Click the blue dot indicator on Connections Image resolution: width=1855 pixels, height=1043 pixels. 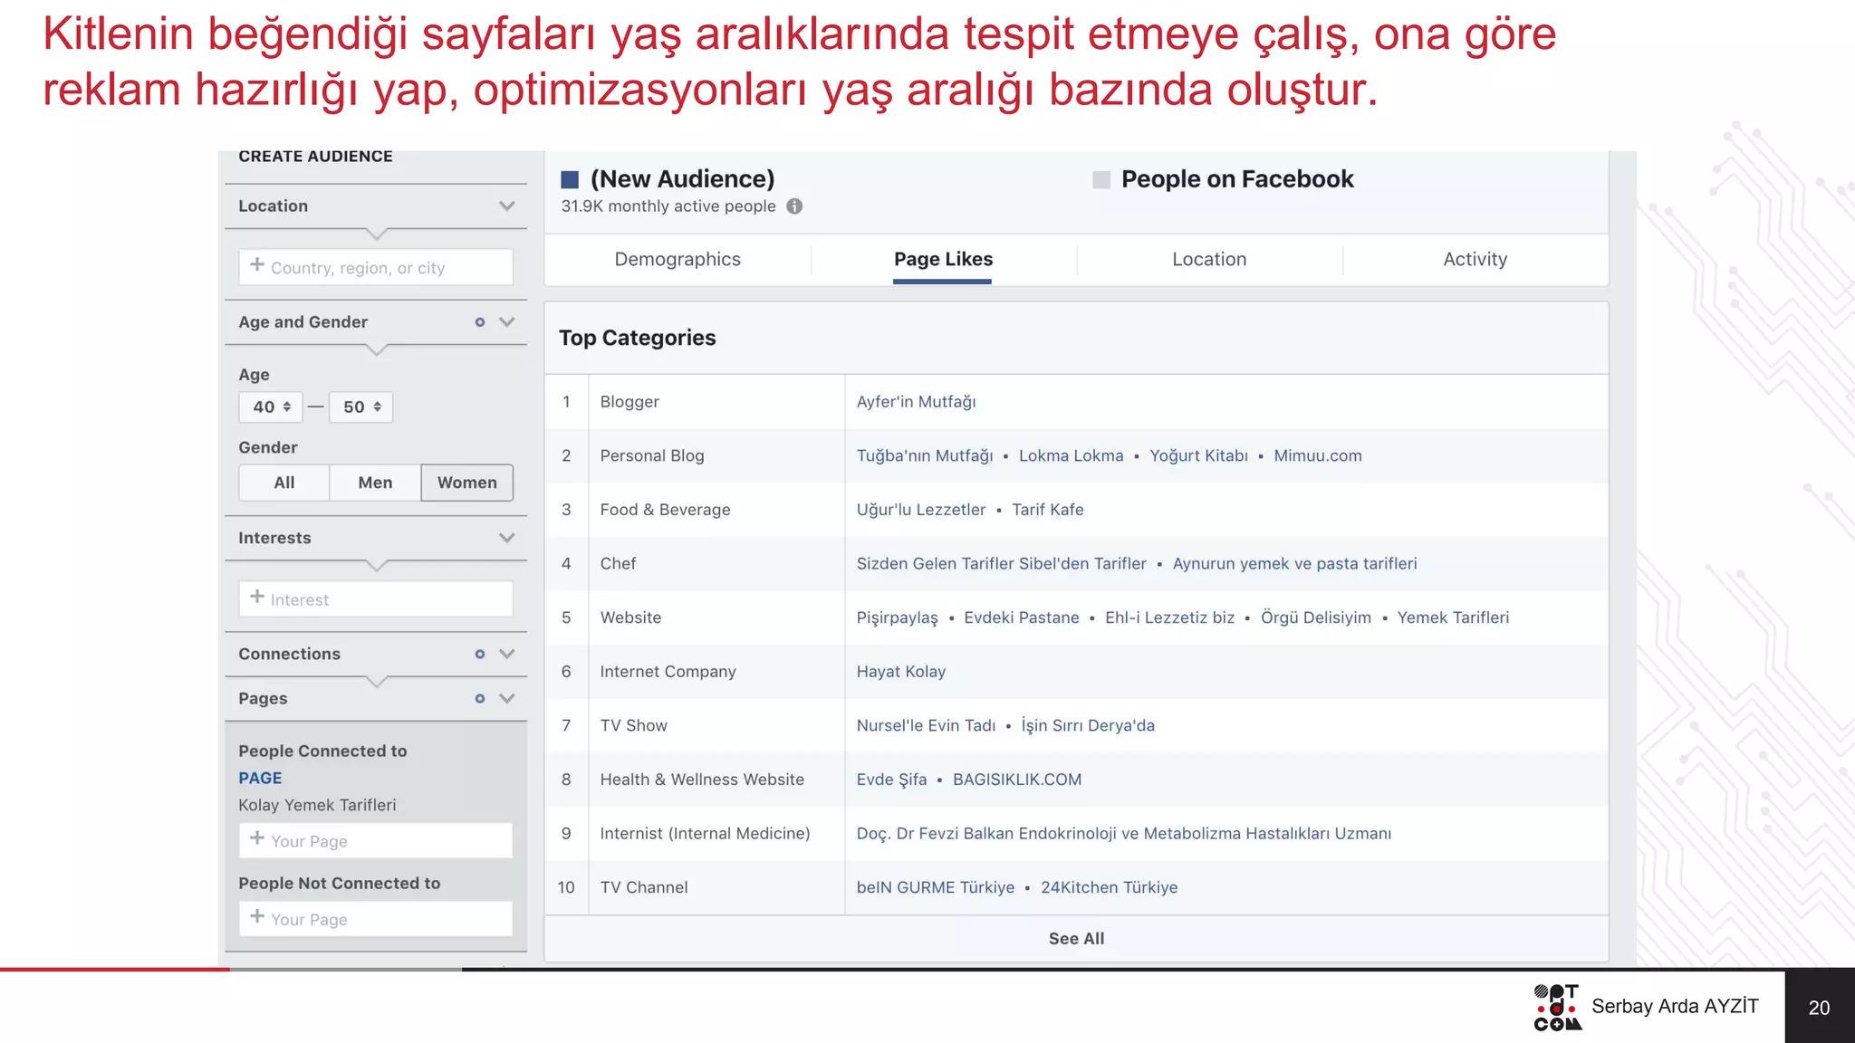pyautogui.click(x=480, y=654)
